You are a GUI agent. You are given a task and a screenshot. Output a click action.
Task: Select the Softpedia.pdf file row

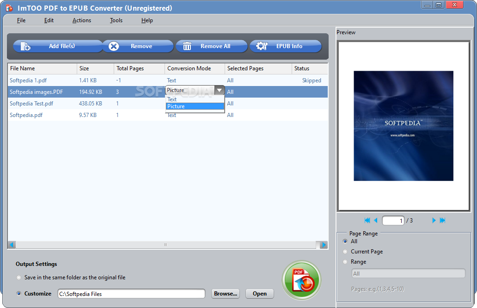point(168,115)
